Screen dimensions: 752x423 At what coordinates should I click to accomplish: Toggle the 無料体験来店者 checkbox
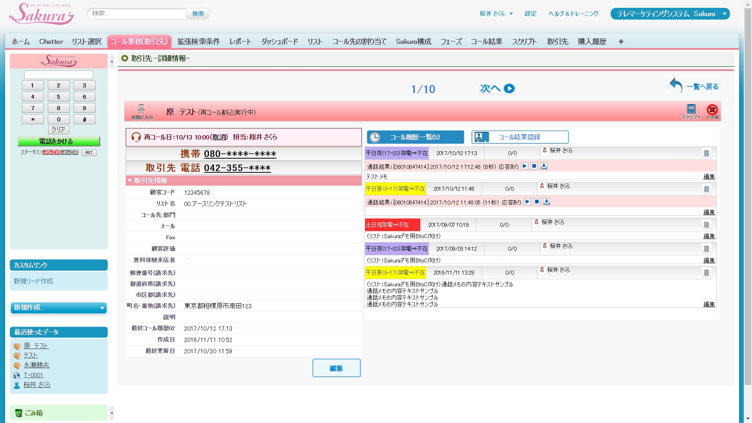click(x=188, y=261)
